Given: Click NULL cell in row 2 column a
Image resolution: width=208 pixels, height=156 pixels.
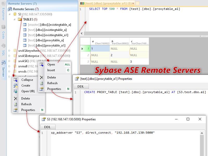Looking at the screenshot, I should click(100, 55).
